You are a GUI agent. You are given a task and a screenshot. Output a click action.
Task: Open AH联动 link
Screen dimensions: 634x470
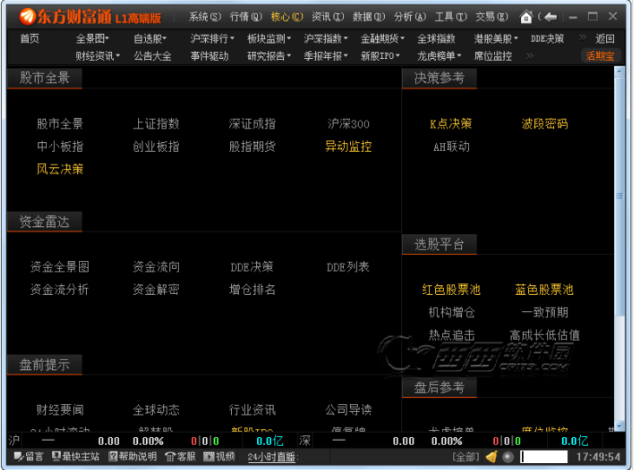(452, 147)
